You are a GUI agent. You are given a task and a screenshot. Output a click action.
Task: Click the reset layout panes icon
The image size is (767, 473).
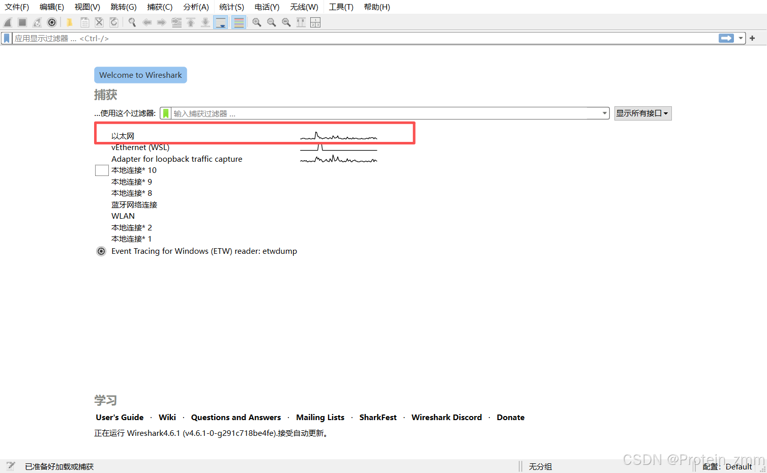point(315,22)
